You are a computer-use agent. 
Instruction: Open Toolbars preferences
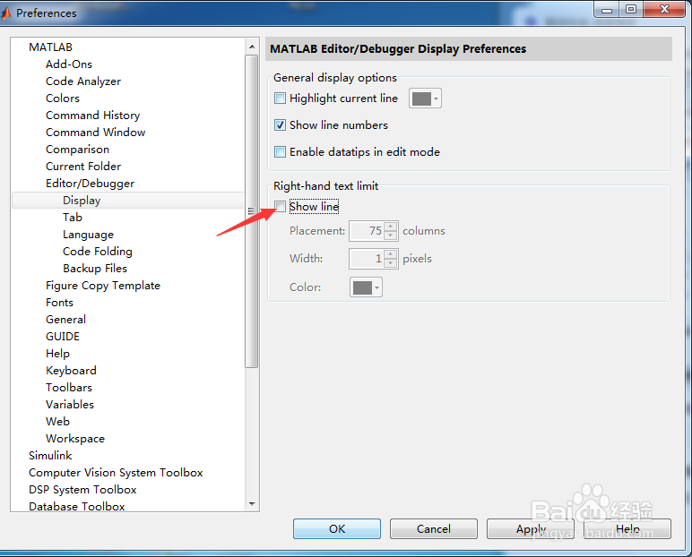click(x=69, y=387)
